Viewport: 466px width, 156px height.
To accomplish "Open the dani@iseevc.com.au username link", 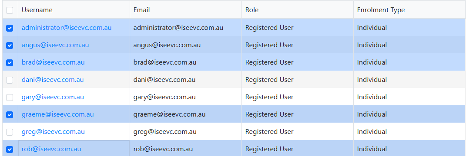I will (53, 80).
